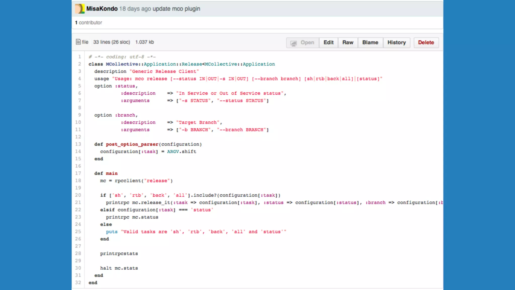
Task: Click the grayed Open button
Action: (x=303, y=43)
